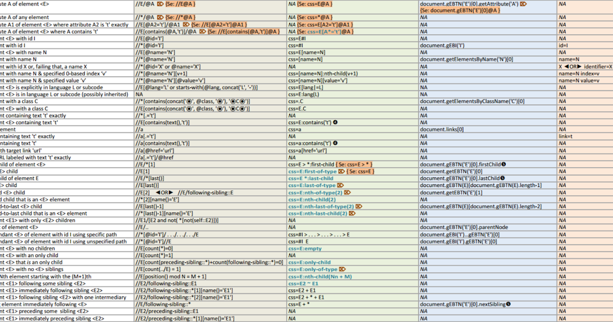Click the document.getElementsByClassName('C')[0] cell
The width and height of the screenshot is (613, 322).
pos(471,102)
